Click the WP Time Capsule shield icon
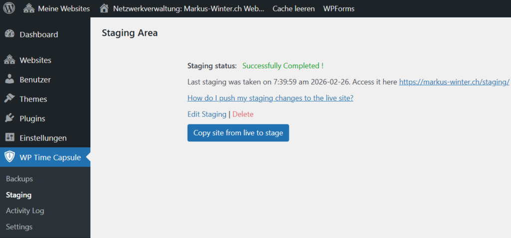Viewport: 511px width, 238px height. click(9, 157)
